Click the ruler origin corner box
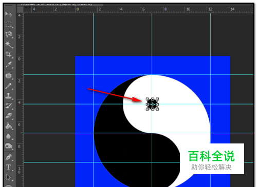This screenshot has height=187, width=257. click(x=20, y=10)
